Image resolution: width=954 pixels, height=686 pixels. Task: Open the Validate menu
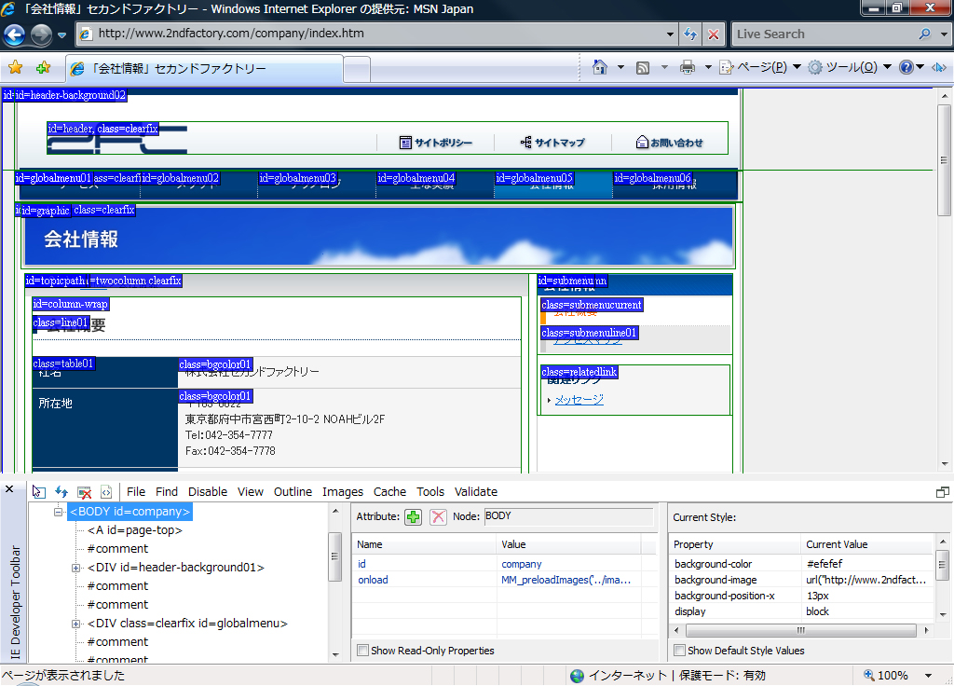click(x=476, y=492)
